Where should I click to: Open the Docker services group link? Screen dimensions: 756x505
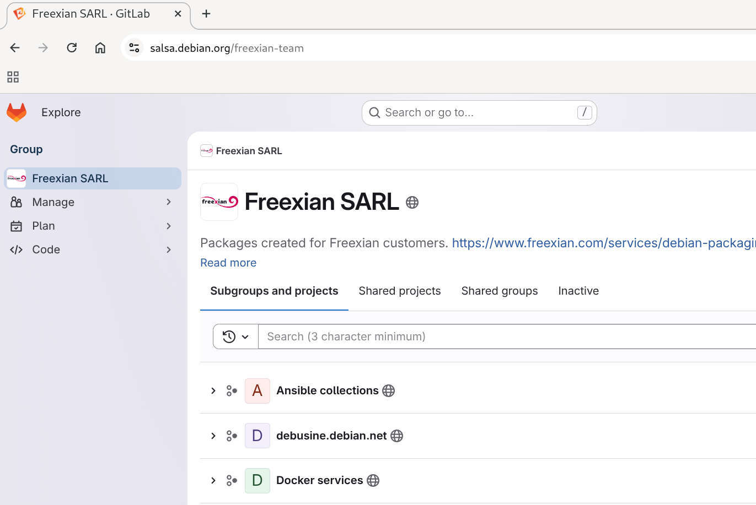click(320, 480)
